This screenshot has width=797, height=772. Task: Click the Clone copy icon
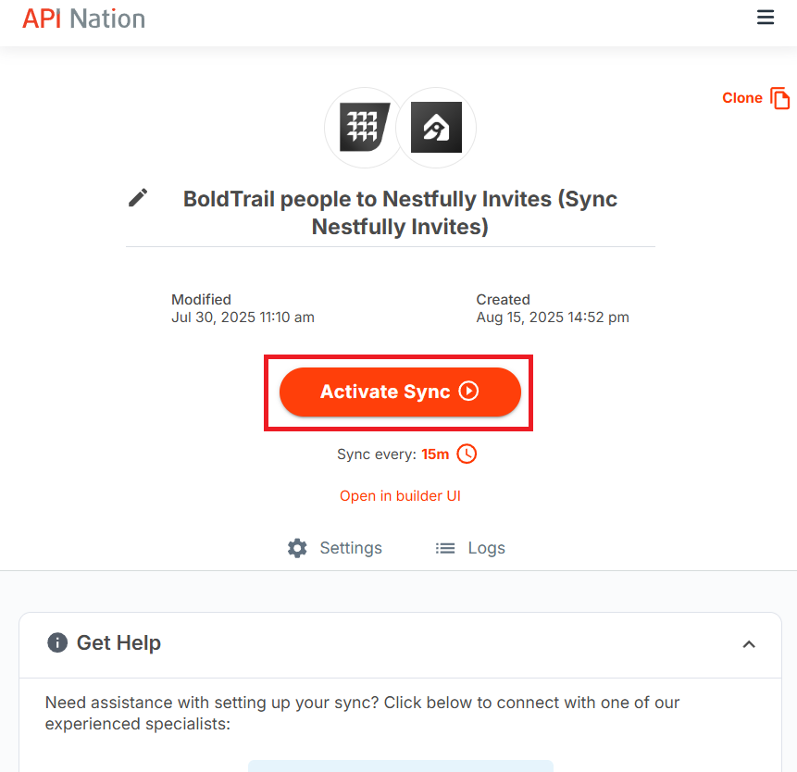tap(779, 98)
